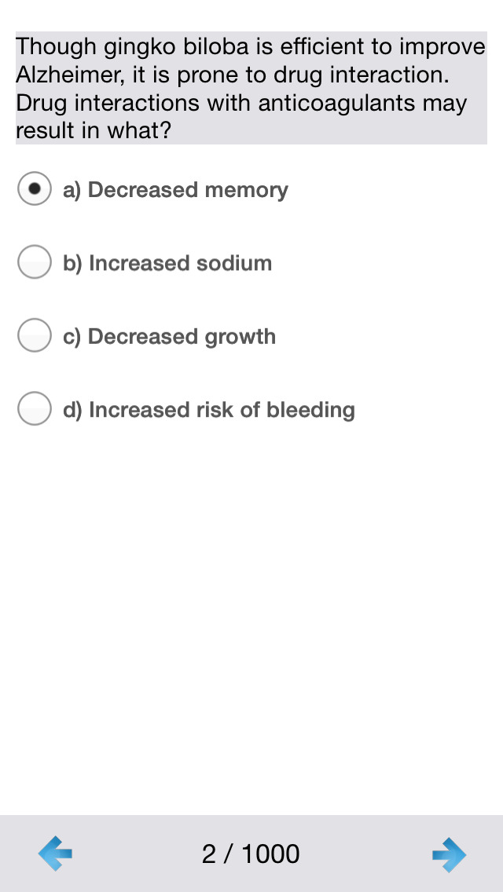Mark the Increased risk of bleeding radio
The image size is (503, 892).
tap(35, 409)
